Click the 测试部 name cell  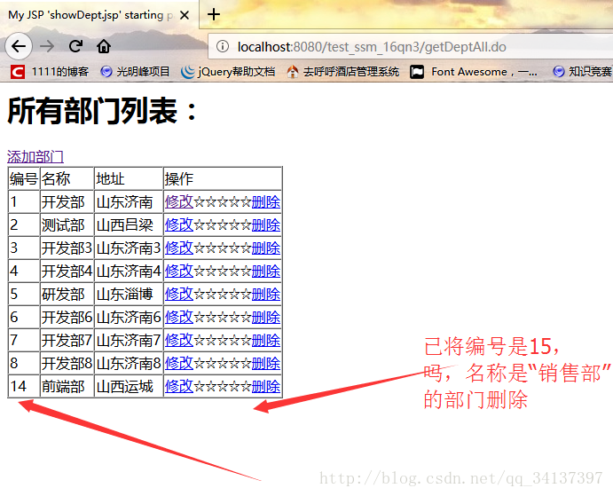(67, 225)
